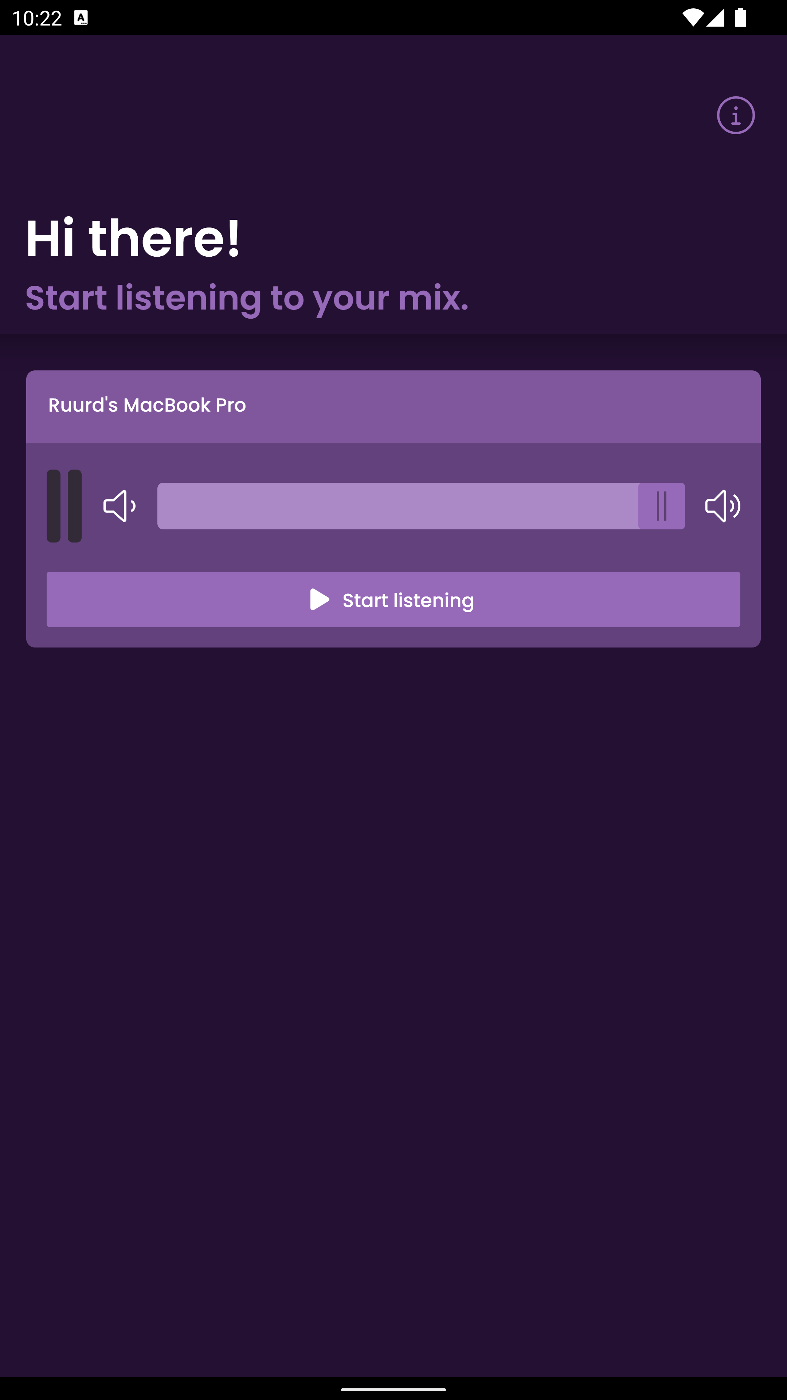Tap the cellular signal icon
787x1400 pixels.
coord(715,18)
